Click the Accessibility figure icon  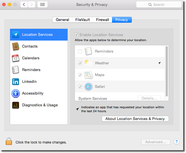pyautogui.click(x=15, y=93)
